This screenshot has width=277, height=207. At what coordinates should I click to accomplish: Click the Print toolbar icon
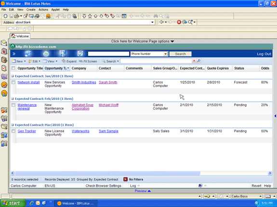[x=37, y=16]
